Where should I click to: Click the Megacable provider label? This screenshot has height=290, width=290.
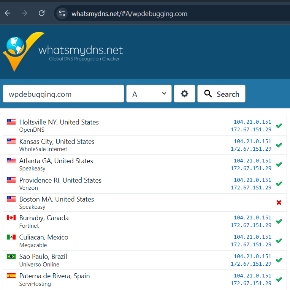click(33, 245)
